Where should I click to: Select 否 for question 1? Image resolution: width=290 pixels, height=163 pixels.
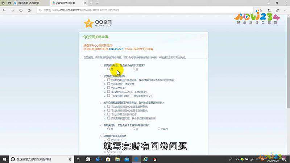(134, 69)
